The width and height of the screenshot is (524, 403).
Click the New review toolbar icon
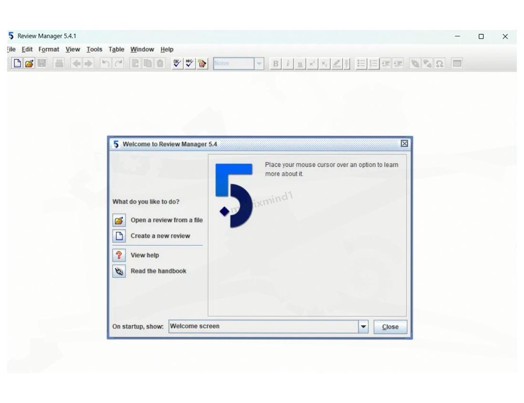(x=17, y=63)
